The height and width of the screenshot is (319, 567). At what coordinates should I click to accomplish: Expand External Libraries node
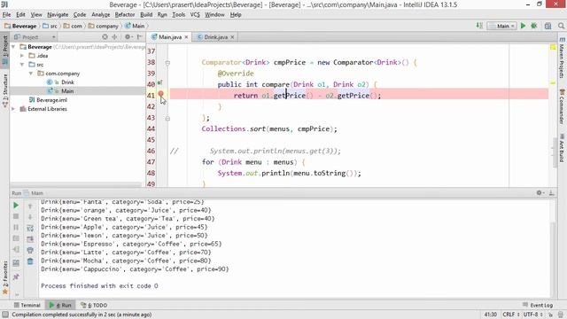click(13, 109)
